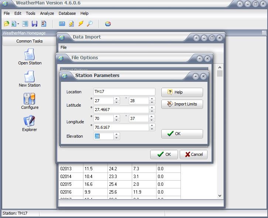Click the magnifying glass toolbar icon

pyautogui.click(x=90, y=24)
